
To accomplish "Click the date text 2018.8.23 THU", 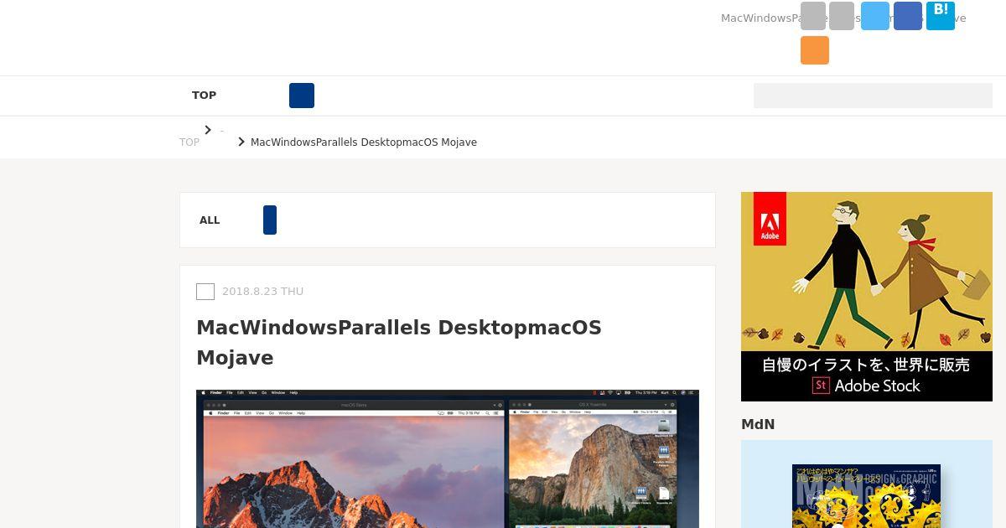I will tap(262, 292).
